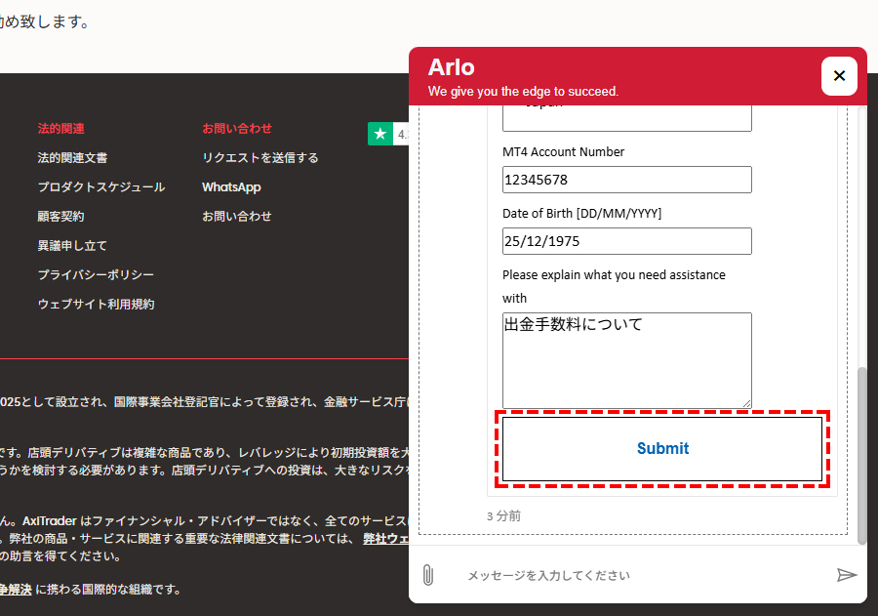Screen dimensions: 878x616
Task: Click the chat window scrollbar
Action: pos(861,454)
